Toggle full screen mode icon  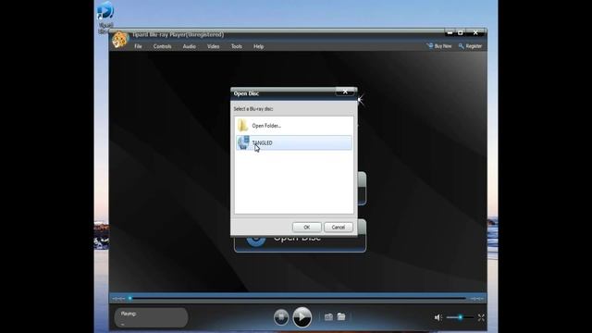(x=481, y=317)
